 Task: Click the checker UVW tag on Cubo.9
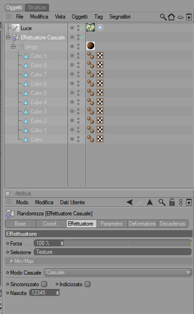[x=100, y=55]
